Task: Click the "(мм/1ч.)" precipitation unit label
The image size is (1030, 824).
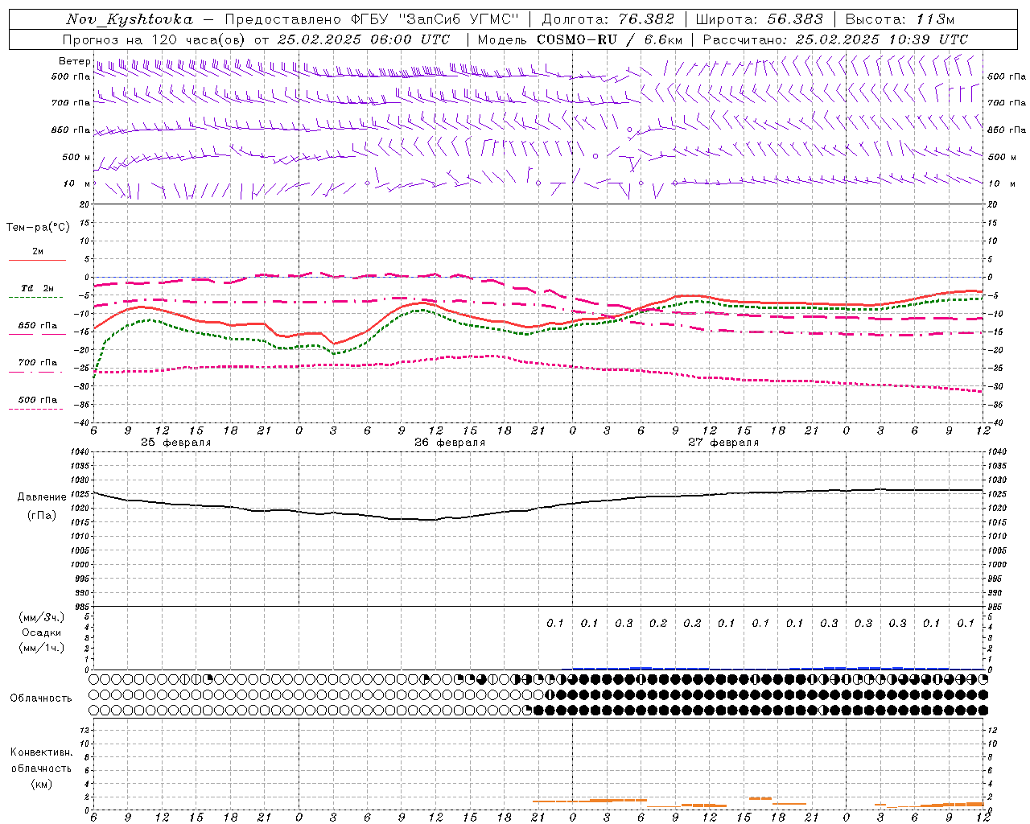Action: [x=42, y=648]
